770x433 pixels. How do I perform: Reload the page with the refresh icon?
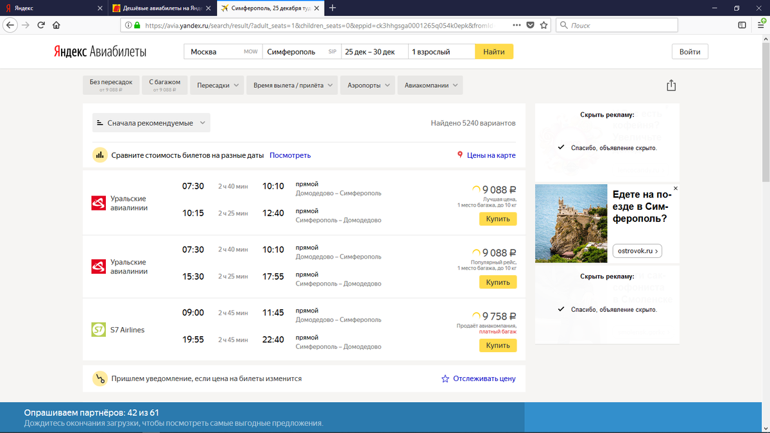pyautogui.click(x=41, y=25)
